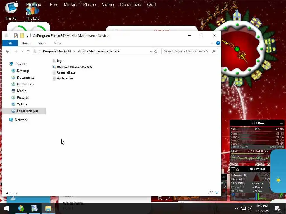Open the Windows Start menu

tap(7, 208)
